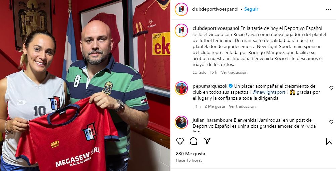The height and width of the screenshot is (171, 336).
Task: Click Ver traducción under the caption
Action: pos(234,72)
